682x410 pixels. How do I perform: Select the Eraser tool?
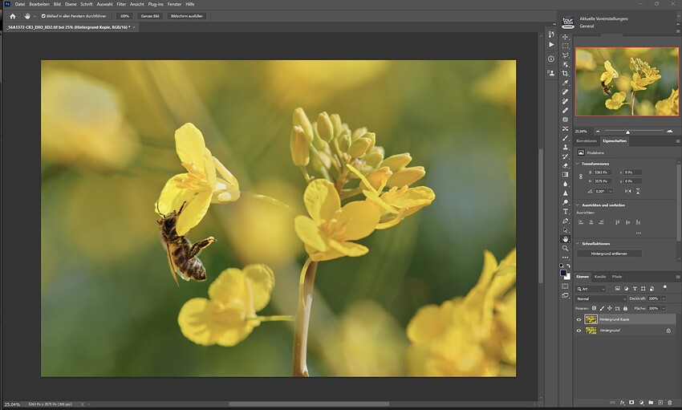pos(565,165)
